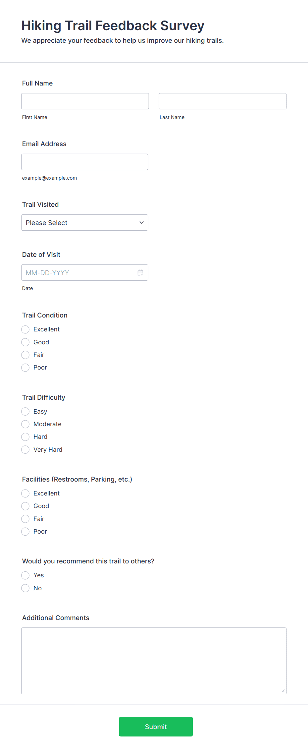Submit the feedback survey
Screen dimensions: 308x753
156,727
